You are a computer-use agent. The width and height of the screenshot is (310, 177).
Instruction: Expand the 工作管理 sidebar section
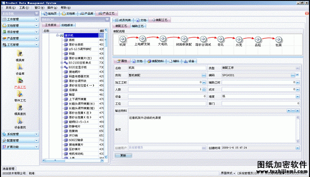point(36,19)
